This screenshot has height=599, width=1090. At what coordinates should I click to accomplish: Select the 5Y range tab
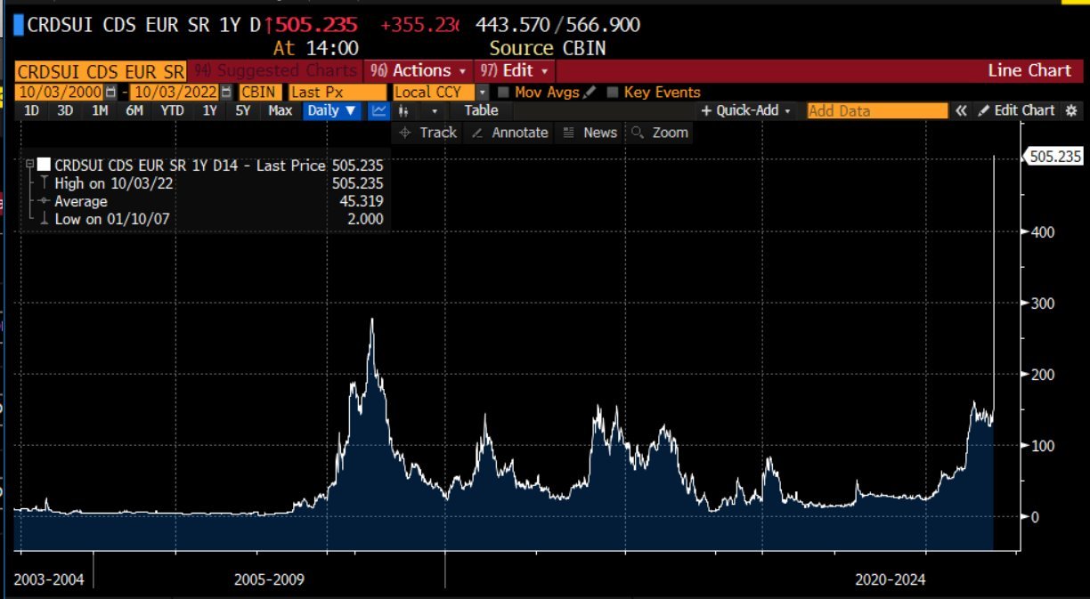click(243, 110)
